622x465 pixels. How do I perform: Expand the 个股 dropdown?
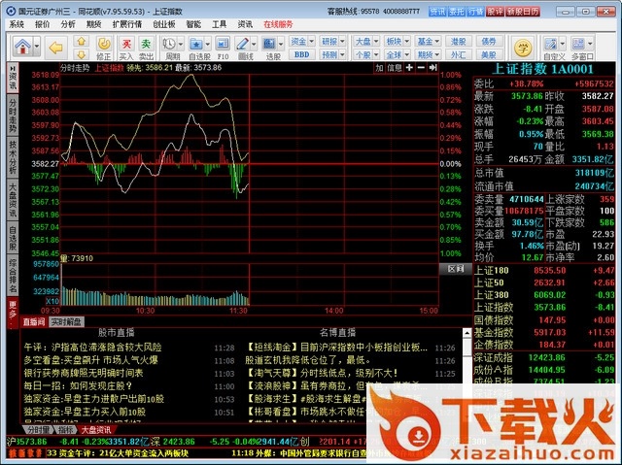pyautogui.click(x=376, y=54)
